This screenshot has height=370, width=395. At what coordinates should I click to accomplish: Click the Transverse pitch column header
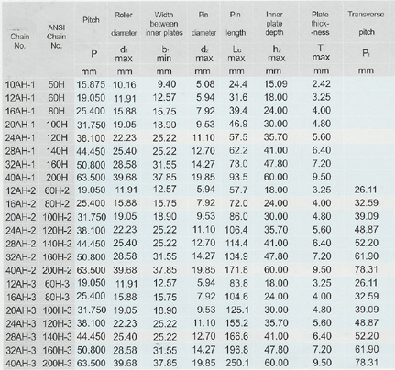(x=366, y=23)
